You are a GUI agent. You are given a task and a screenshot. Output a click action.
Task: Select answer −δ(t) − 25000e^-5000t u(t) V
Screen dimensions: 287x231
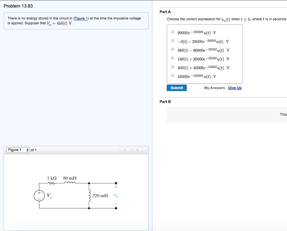(173, 40)
